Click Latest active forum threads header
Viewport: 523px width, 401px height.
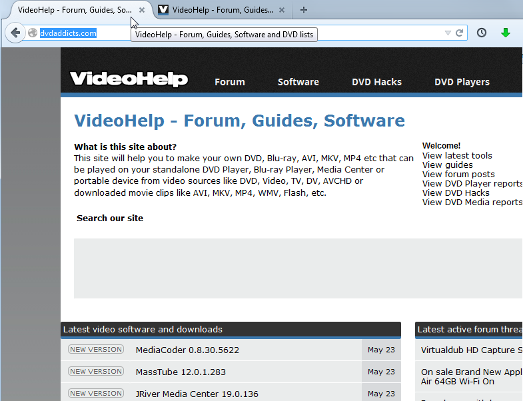(469, 329)
